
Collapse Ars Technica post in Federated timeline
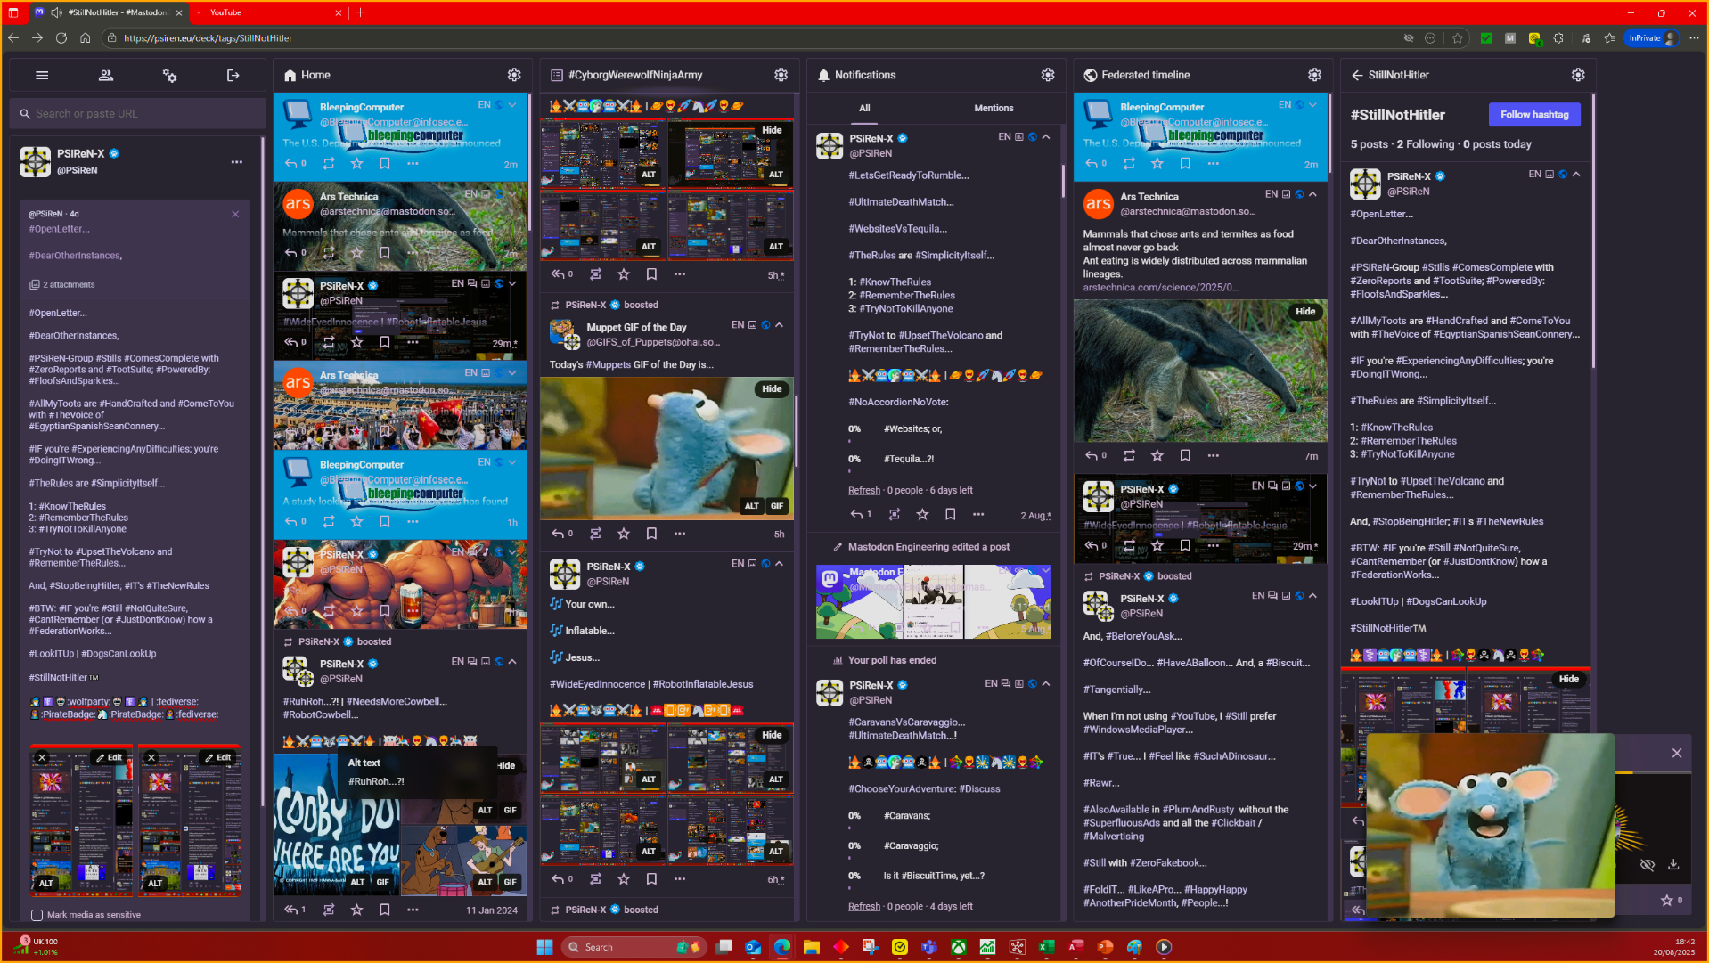click(1312, 194)
